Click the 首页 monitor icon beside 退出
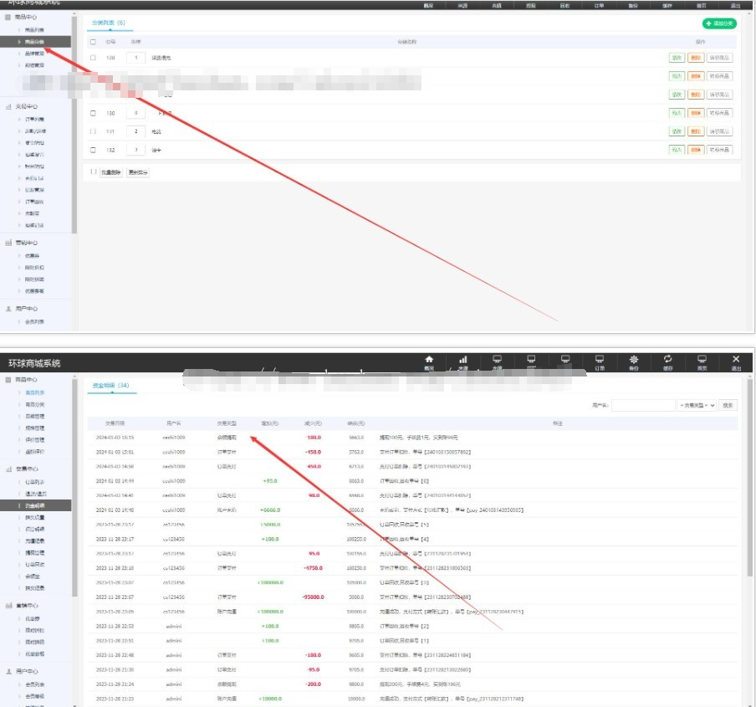Screen dimensions: 756x707 702,359
